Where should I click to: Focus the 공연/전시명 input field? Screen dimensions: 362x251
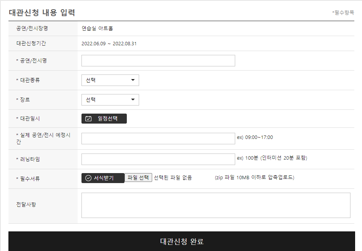click(158, 61)
